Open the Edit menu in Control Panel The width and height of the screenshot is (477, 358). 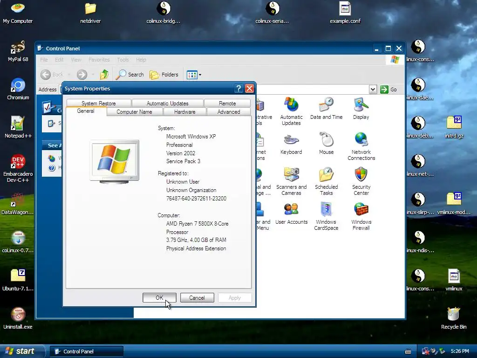[59, 60]
